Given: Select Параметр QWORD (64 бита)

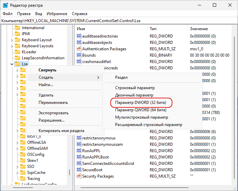Looking at the screenshot, I should point(152,110).
